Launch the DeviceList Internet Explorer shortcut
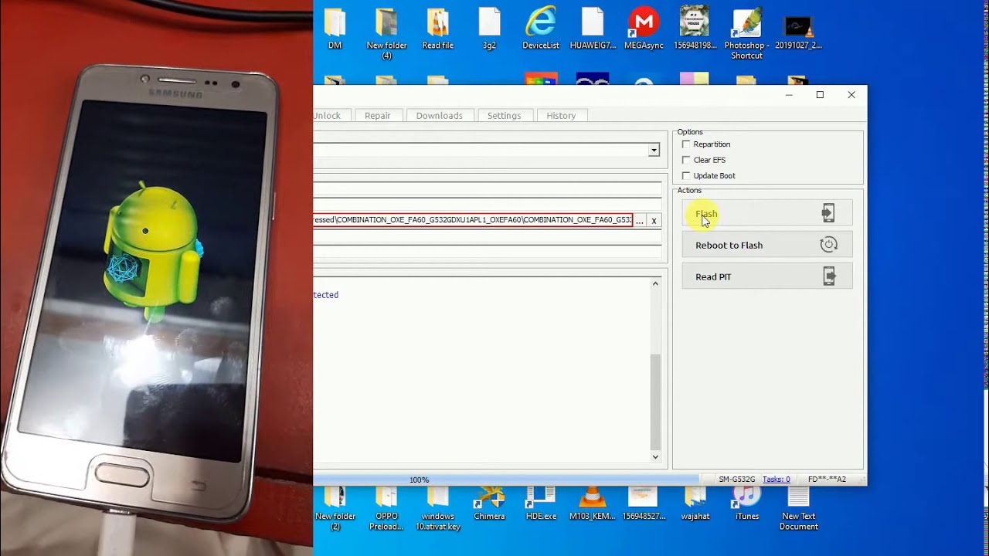The height and width of the screenshot is (556, 989). pos(541,29)
